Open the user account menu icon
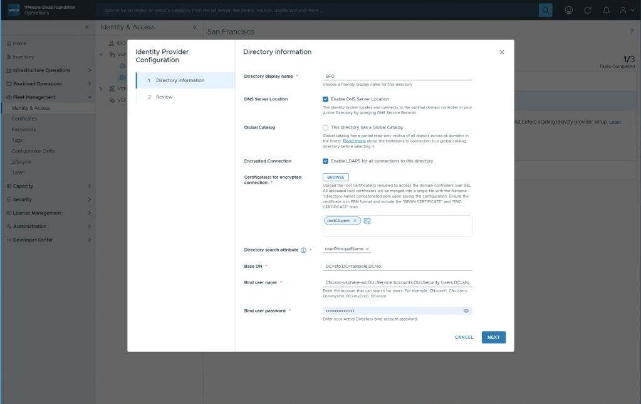 click(x=623, y=10)
